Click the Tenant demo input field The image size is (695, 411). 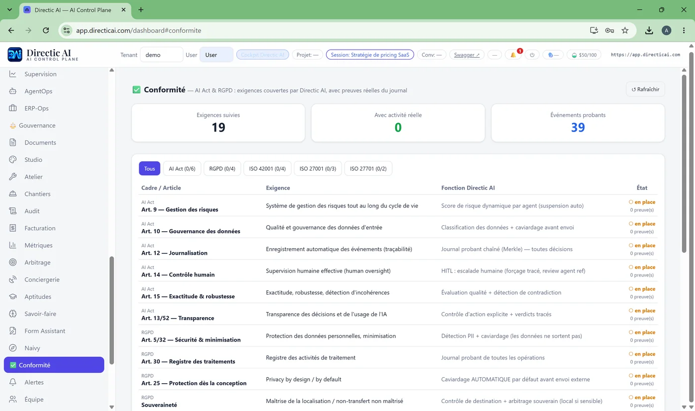[x=161, y=55]
